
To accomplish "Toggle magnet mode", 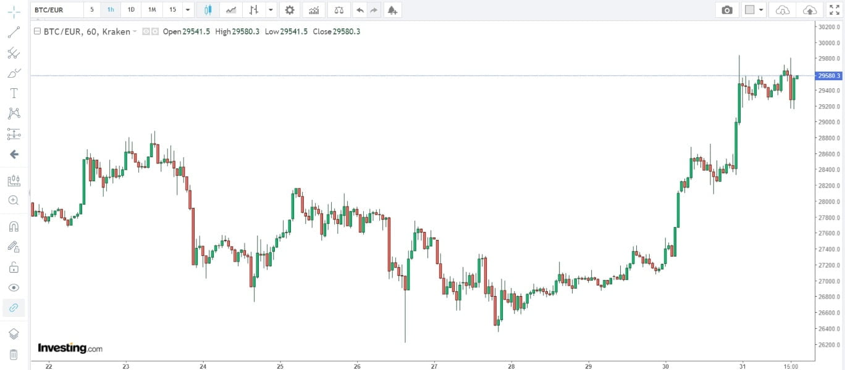I will 14,226.
